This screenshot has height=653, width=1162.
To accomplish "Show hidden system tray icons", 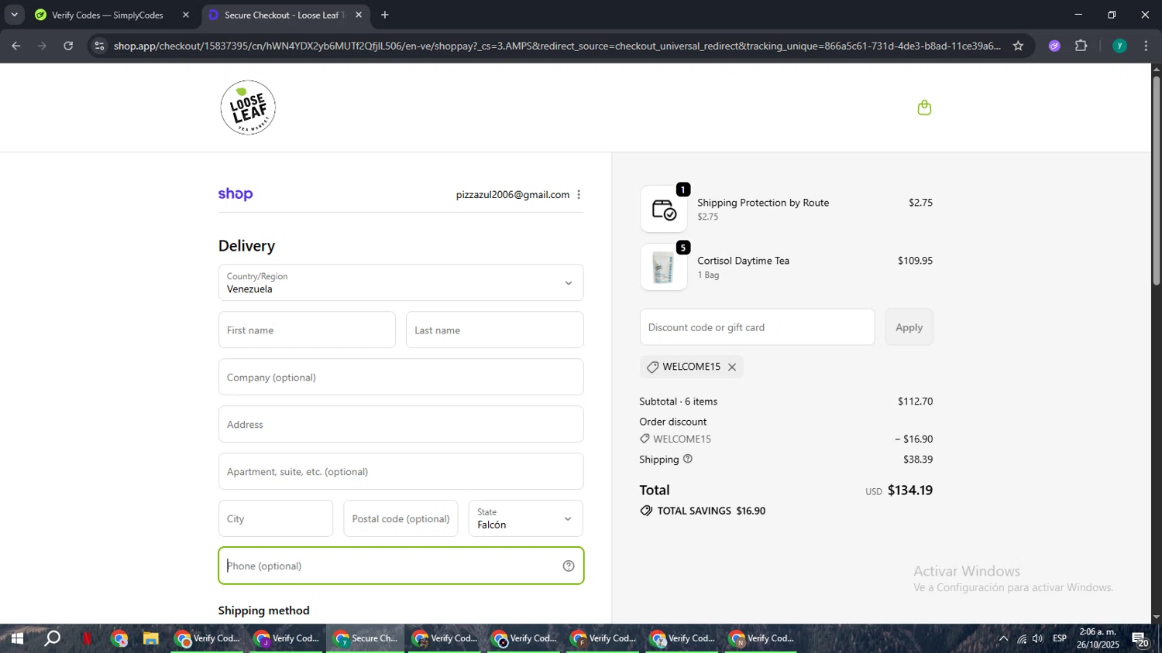I will pyautogui.click(x=1003, y=638).
